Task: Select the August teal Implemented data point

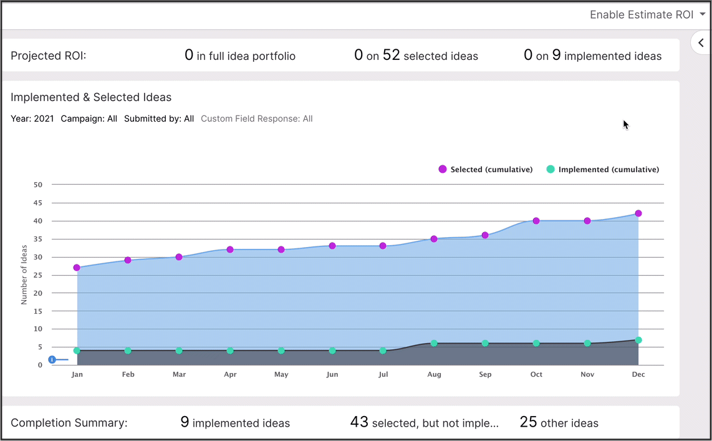Action: tap(434, 343)
